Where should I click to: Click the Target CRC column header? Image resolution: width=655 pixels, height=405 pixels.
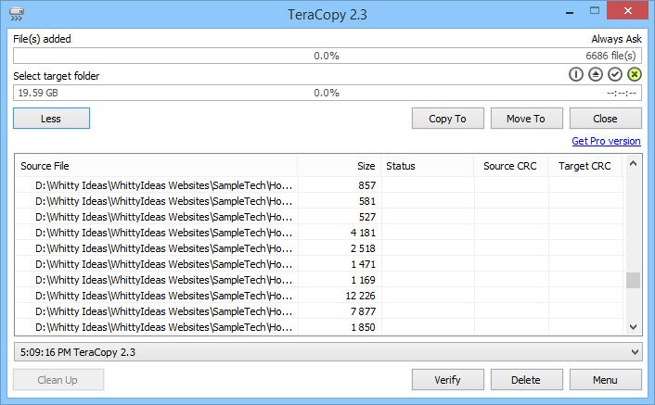[584, 166]
